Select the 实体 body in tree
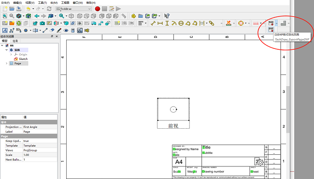 point(17,50)
